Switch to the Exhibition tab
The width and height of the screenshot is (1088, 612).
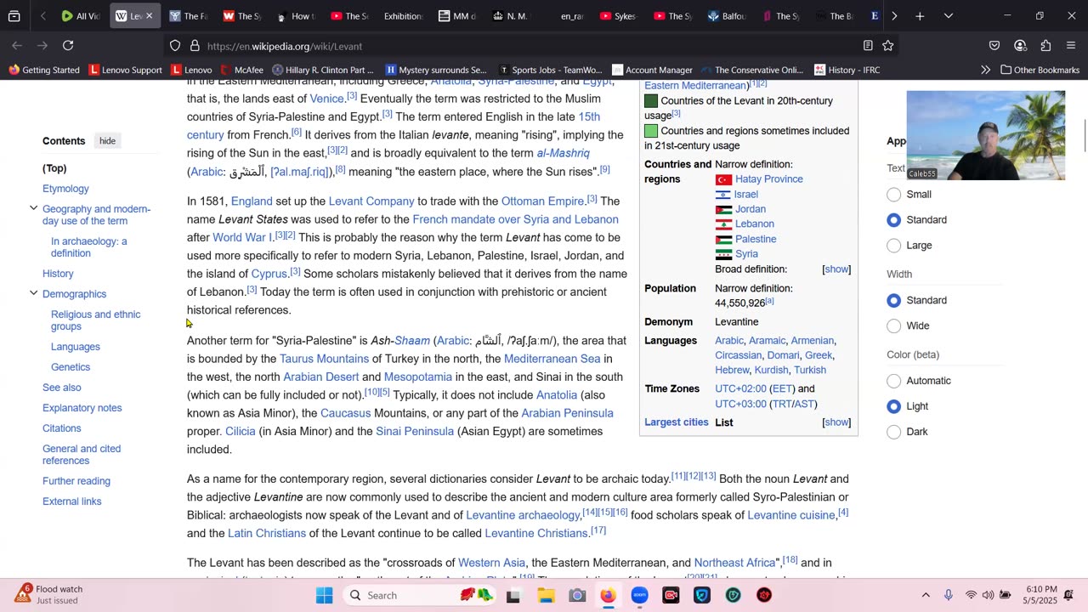point(402,16)
